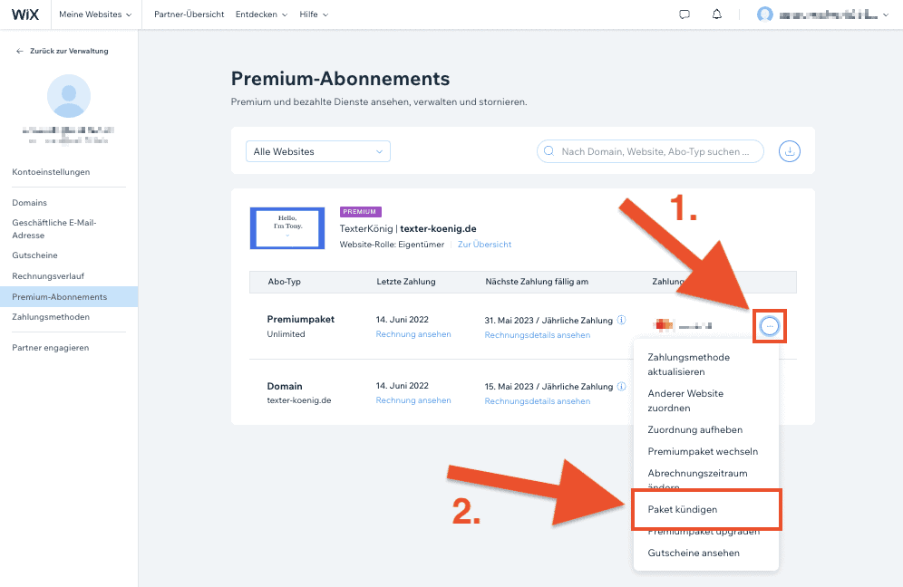Image resolution: width=903 pixels, height=587 pixels.
Task: Open Partner engagieren in sidebar
Action: coord(50,348)
